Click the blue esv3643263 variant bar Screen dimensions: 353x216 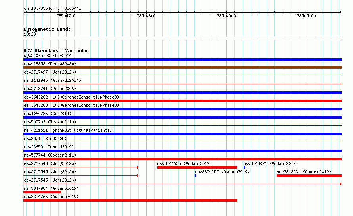point(182,109)
